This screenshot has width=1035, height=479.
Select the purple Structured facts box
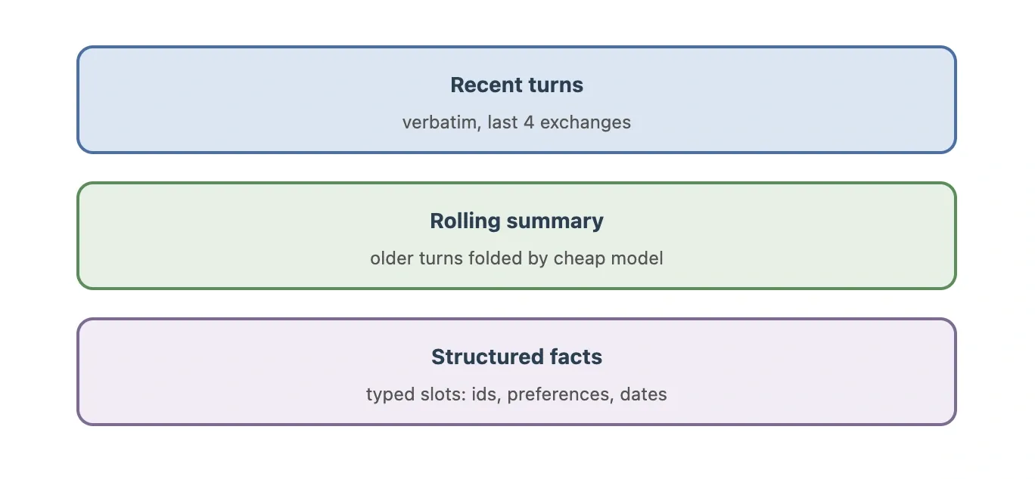coord(517,372)
